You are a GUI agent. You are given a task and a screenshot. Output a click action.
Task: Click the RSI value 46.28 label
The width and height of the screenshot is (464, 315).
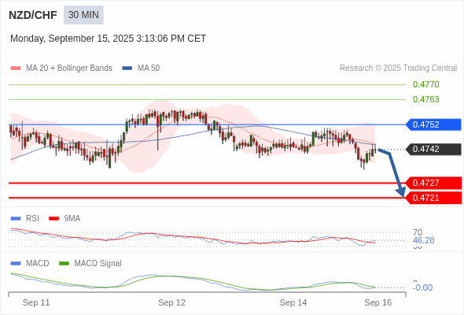coord(423,240)
